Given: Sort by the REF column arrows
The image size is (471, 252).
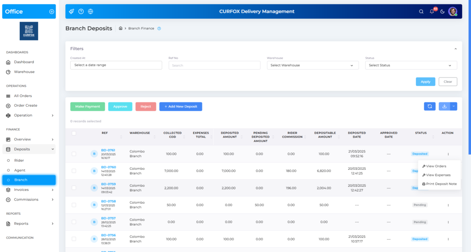Looking at the screenshot, I should [x=121, y=137].
